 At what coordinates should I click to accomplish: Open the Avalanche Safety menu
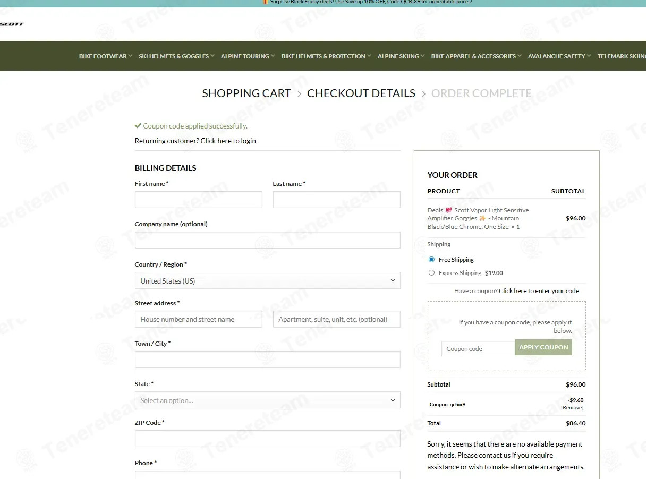tap(559, 56)
